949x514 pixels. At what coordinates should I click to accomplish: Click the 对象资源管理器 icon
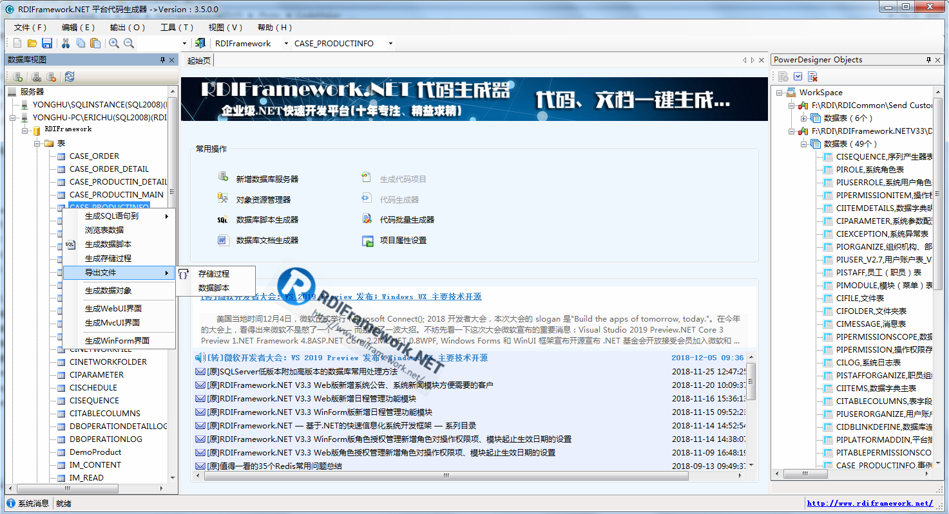223,198
